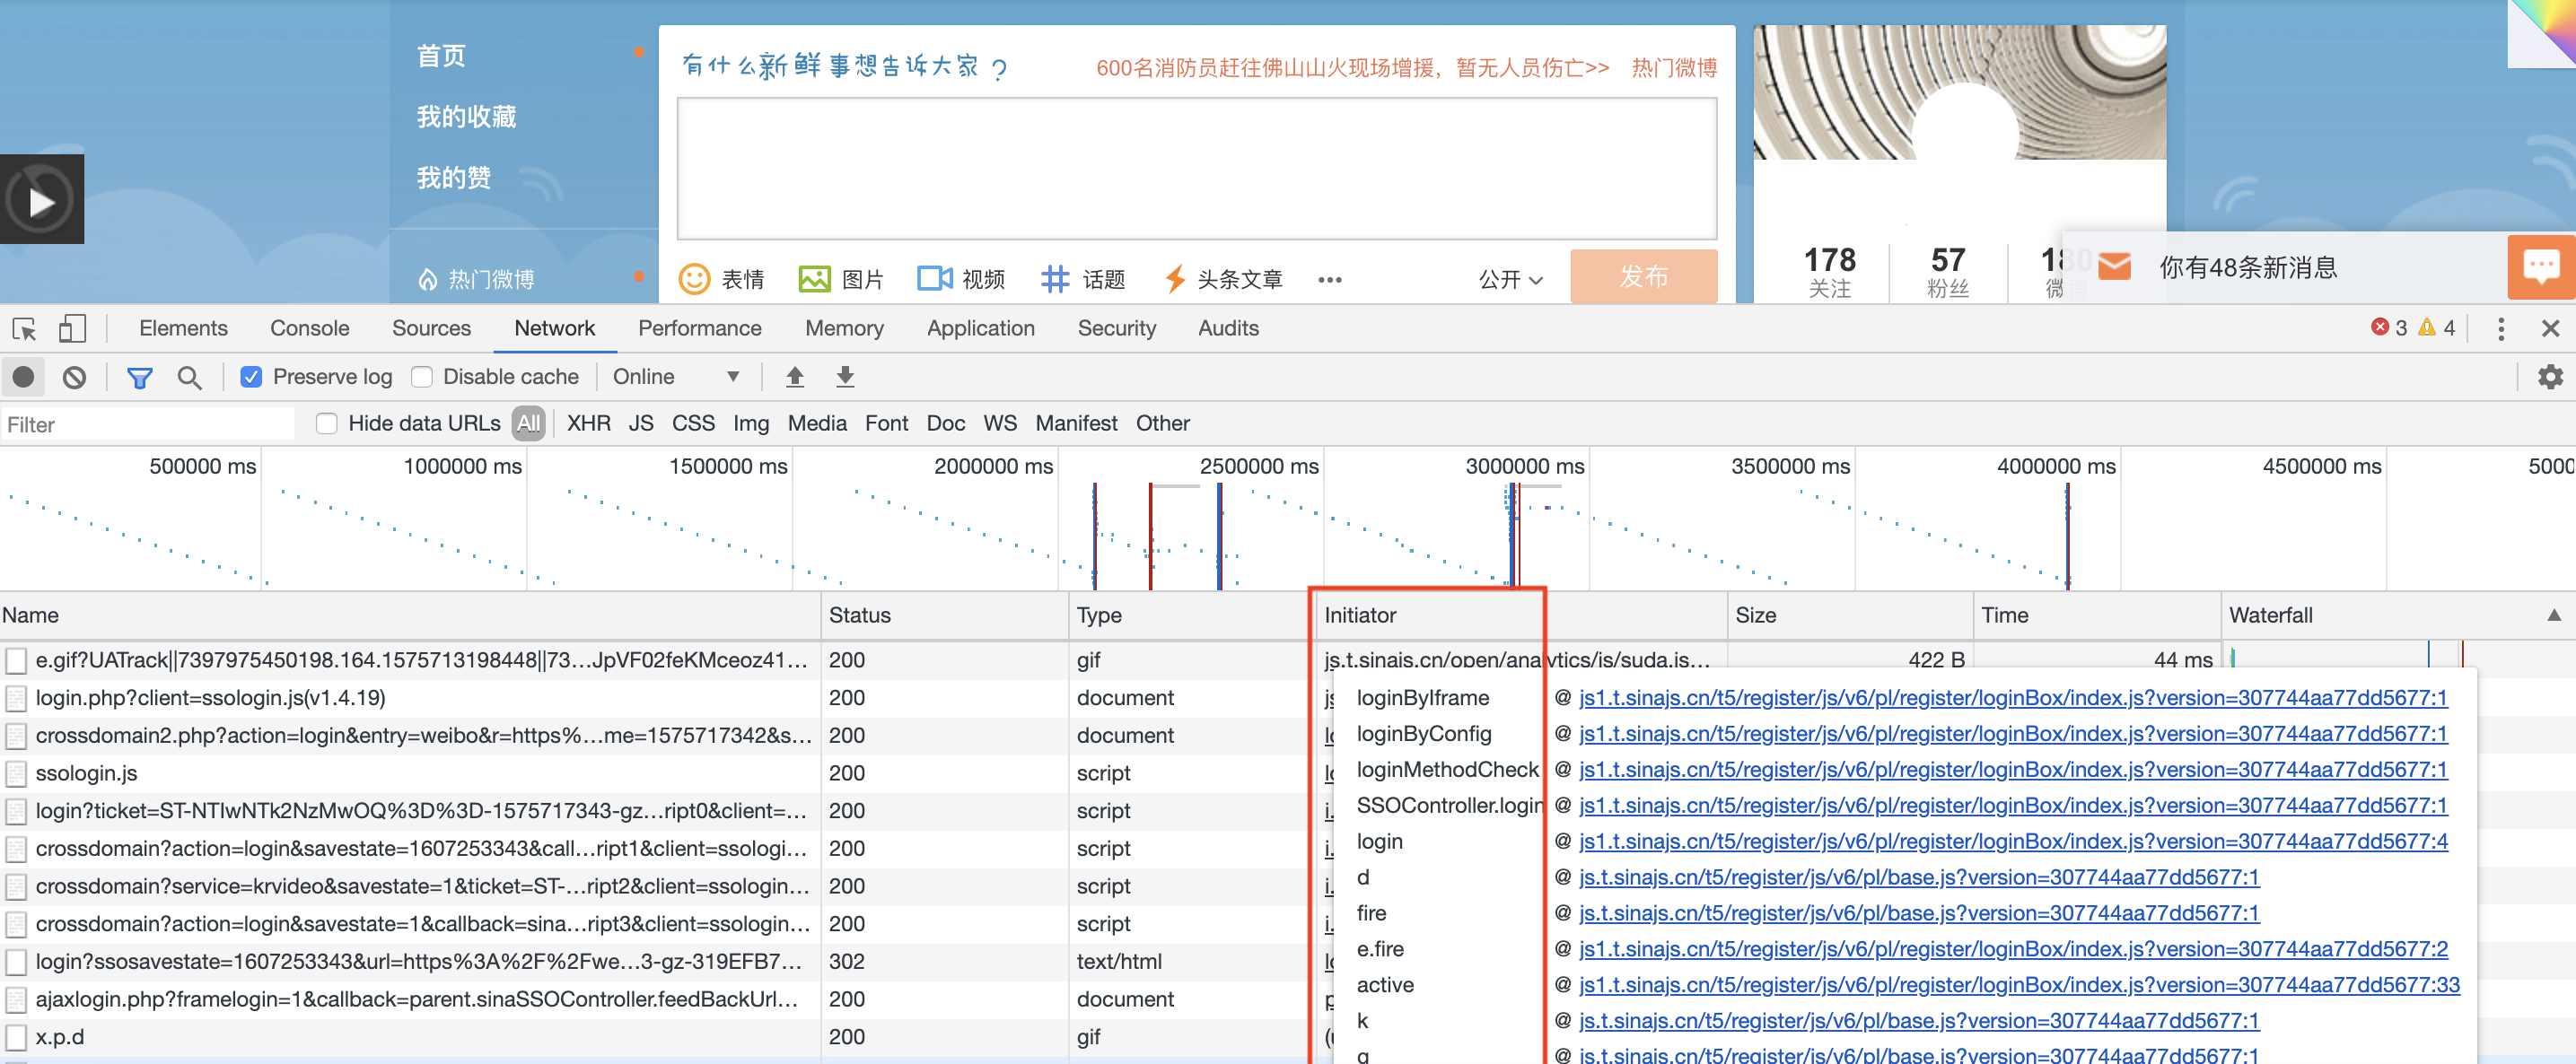This screenshot has width=2576, height=1064.
Task: Click the record network log button
Action: click(x=23, y=377)
